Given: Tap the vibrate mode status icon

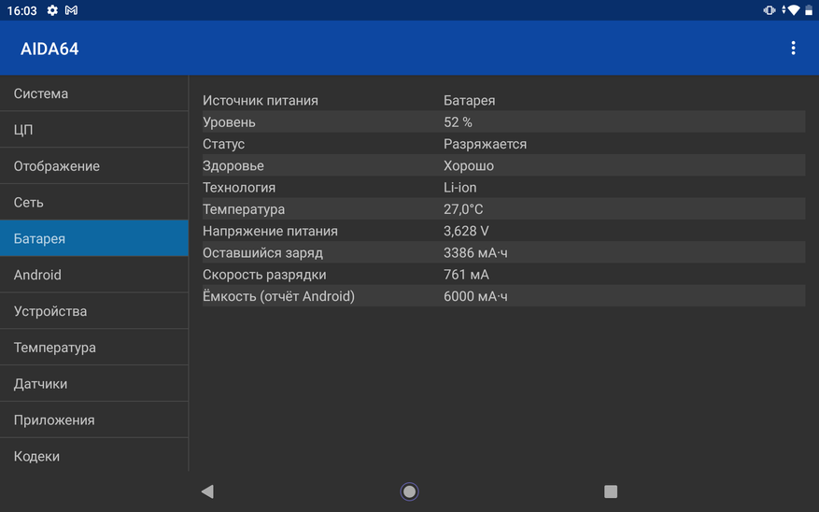Looking at the screenshot, I should pyautogui.click(x=769, y=10).
